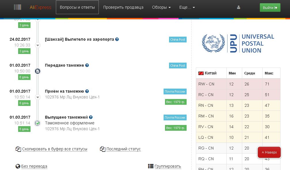Click the green checkmark timeline marker
The image size is (290, 170).
point(37,123)
